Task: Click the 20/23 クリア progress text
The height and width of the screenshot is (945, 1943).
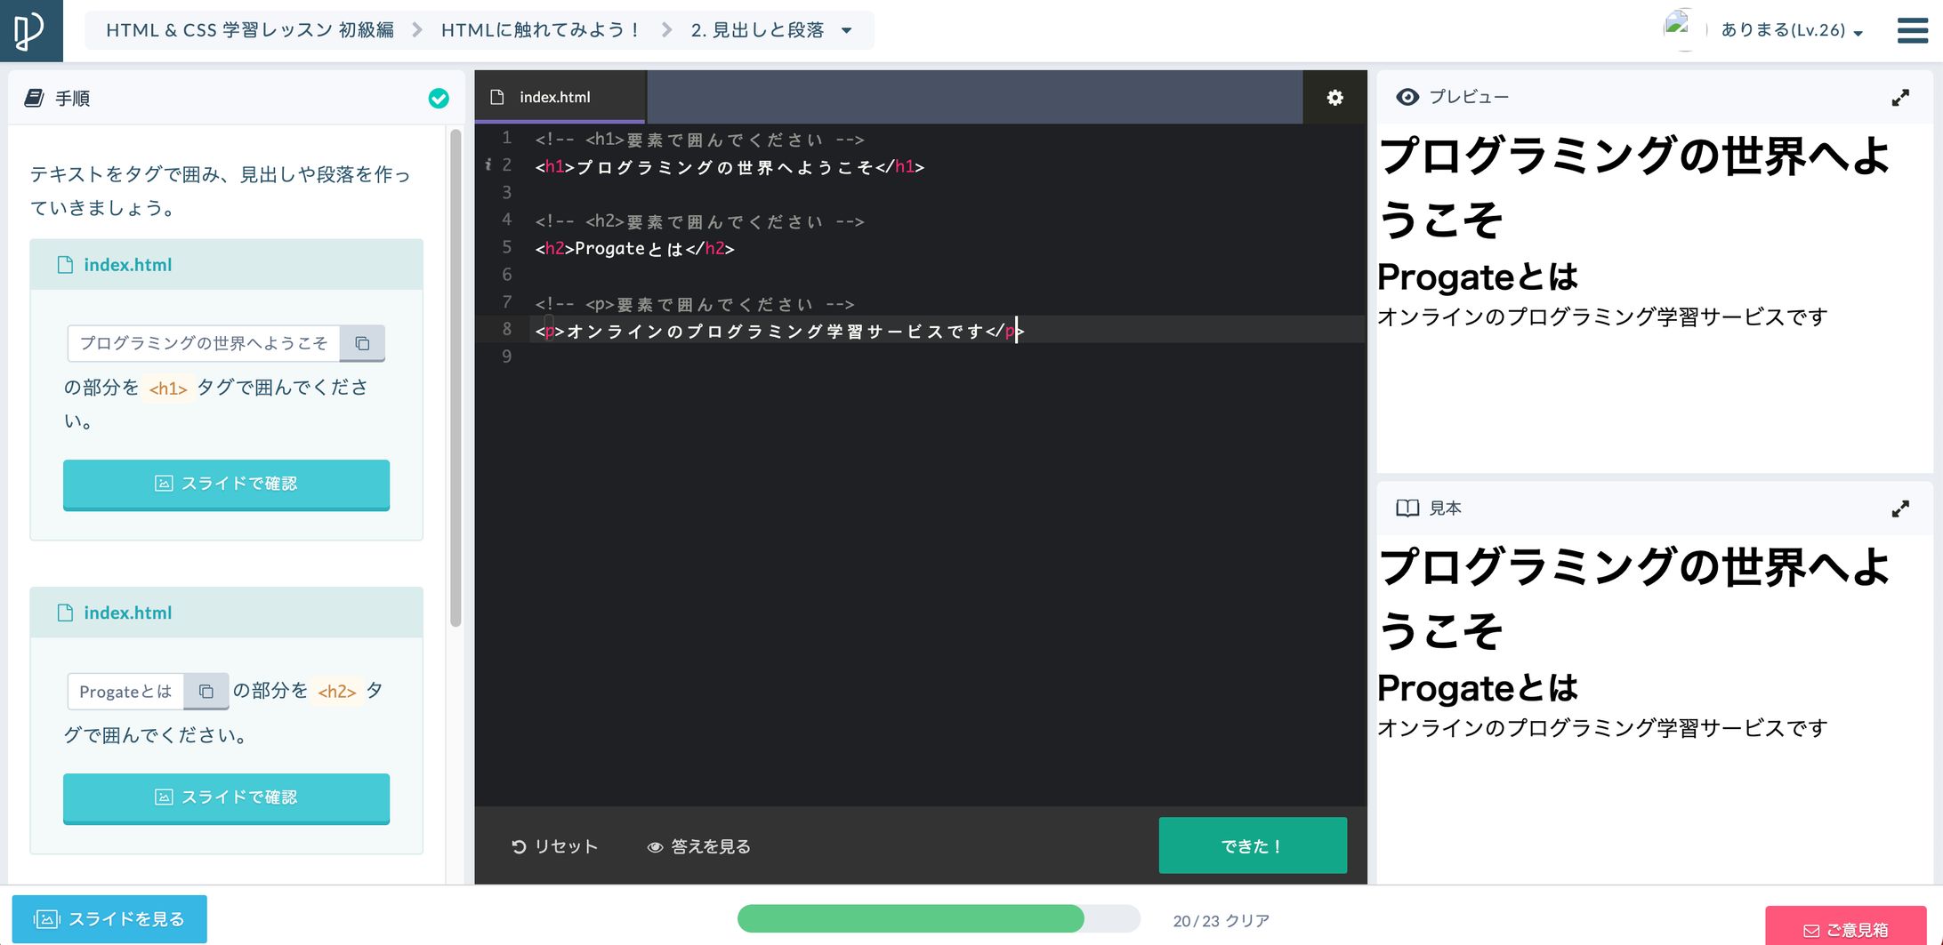Action: 1221,921
